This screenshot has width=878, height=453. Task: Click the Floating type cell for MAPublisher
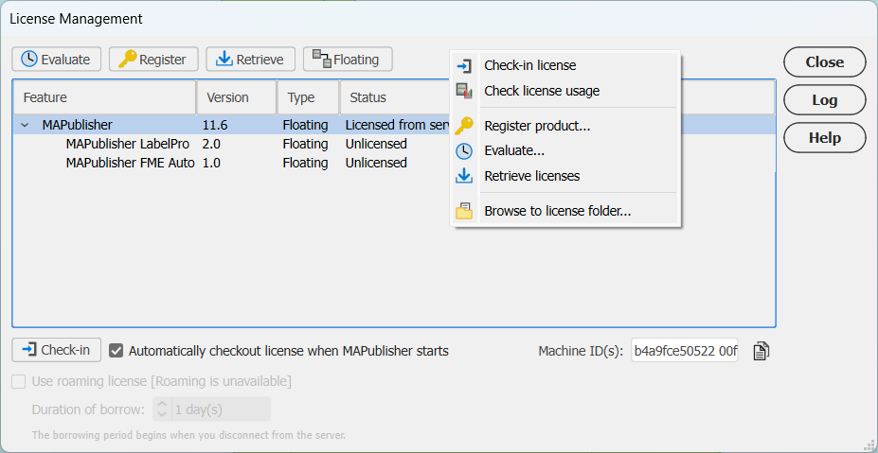pyautogui.click(x=305, y=125)
